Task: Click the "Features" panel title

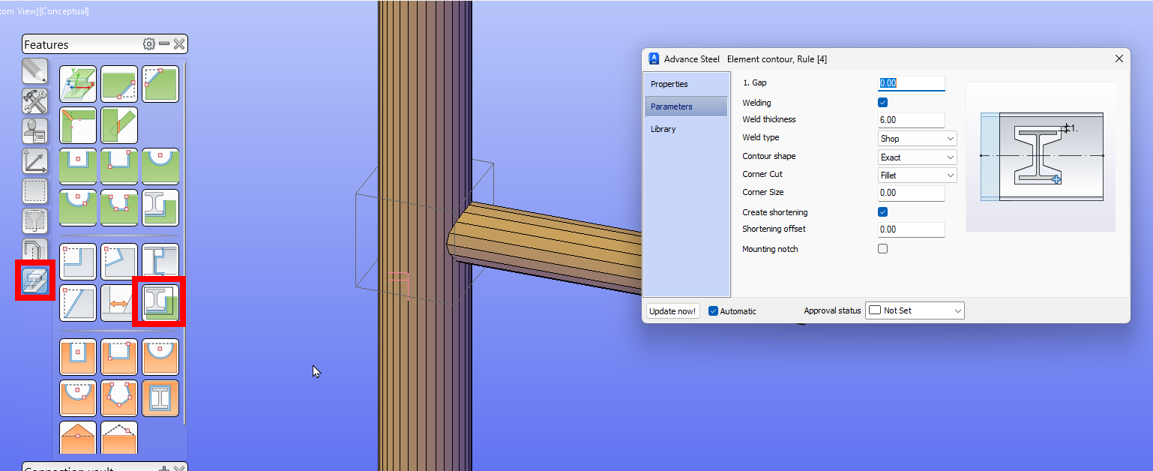Action: point(46,45)
